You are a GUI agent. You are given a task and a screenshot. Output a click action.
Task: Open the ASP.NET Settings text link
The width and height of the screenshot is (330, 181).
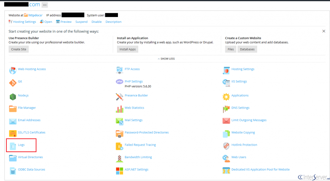(x=136, y=170)
